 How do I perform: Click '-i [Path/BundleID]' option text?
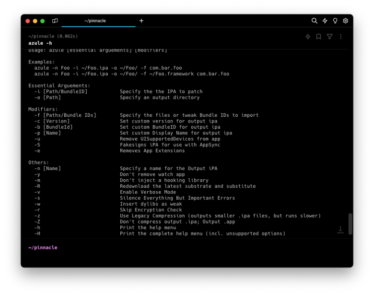[61, 92]
